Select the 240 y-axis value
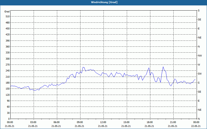This screenshot has height=129, width=207. pos(8,70)
